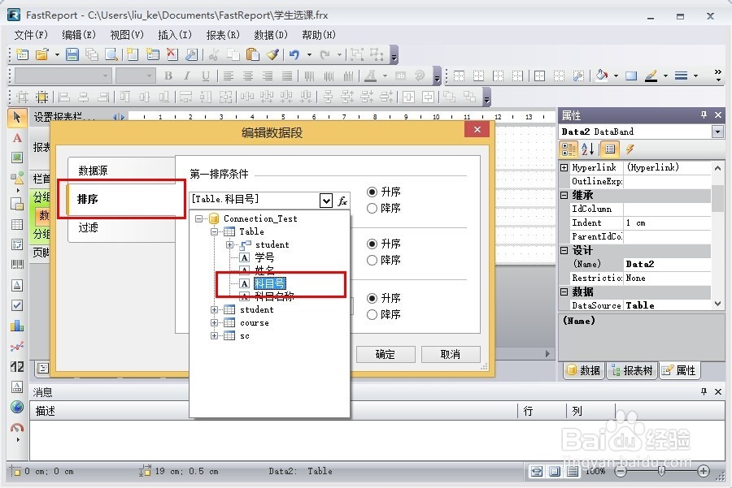This screenshot has height=488, width=732.
Task: Select the text object tool
Action: (17, 139)
